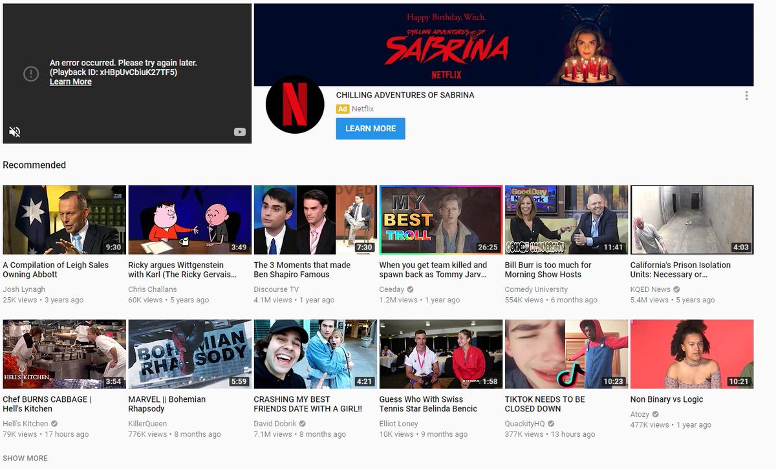
Task: Open David Dobrik channel name
Action: click(x=275, y=424)
